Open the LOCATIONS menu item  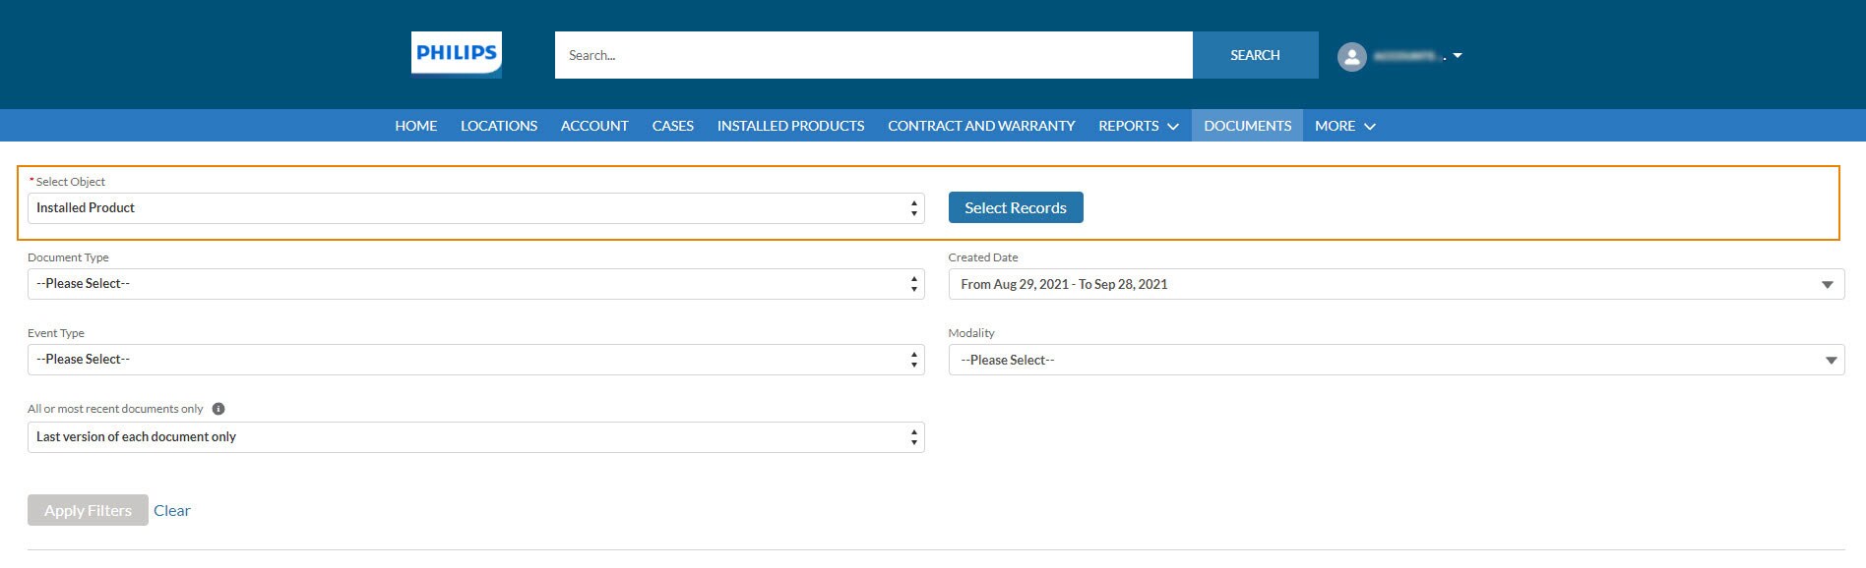pos(498,126)
